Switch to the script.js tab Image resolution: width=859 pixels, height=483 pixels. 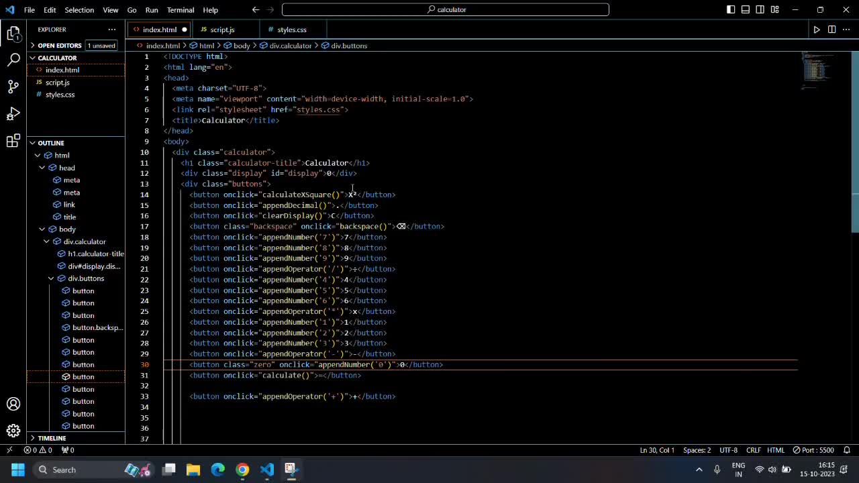[222, 30]
